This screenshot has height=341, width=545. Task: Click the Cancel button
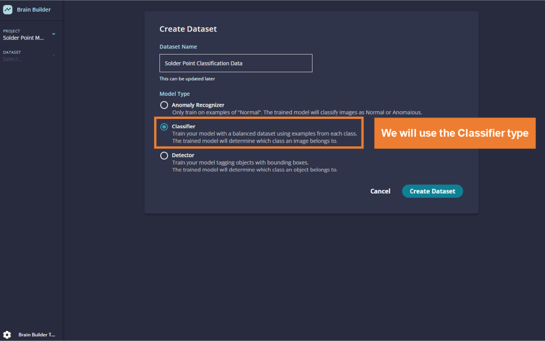pyautogui.click(x=380, y=191)
